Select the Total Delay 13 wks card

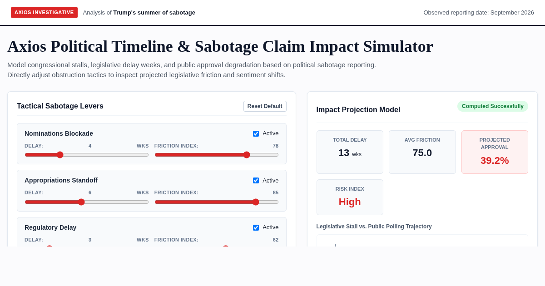[350, 152]
